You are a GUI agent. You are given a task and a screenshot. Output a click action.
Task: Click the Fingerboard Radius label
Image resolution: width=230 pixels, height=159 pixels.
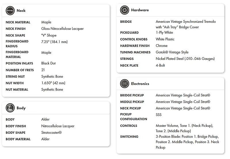[17, 44]
